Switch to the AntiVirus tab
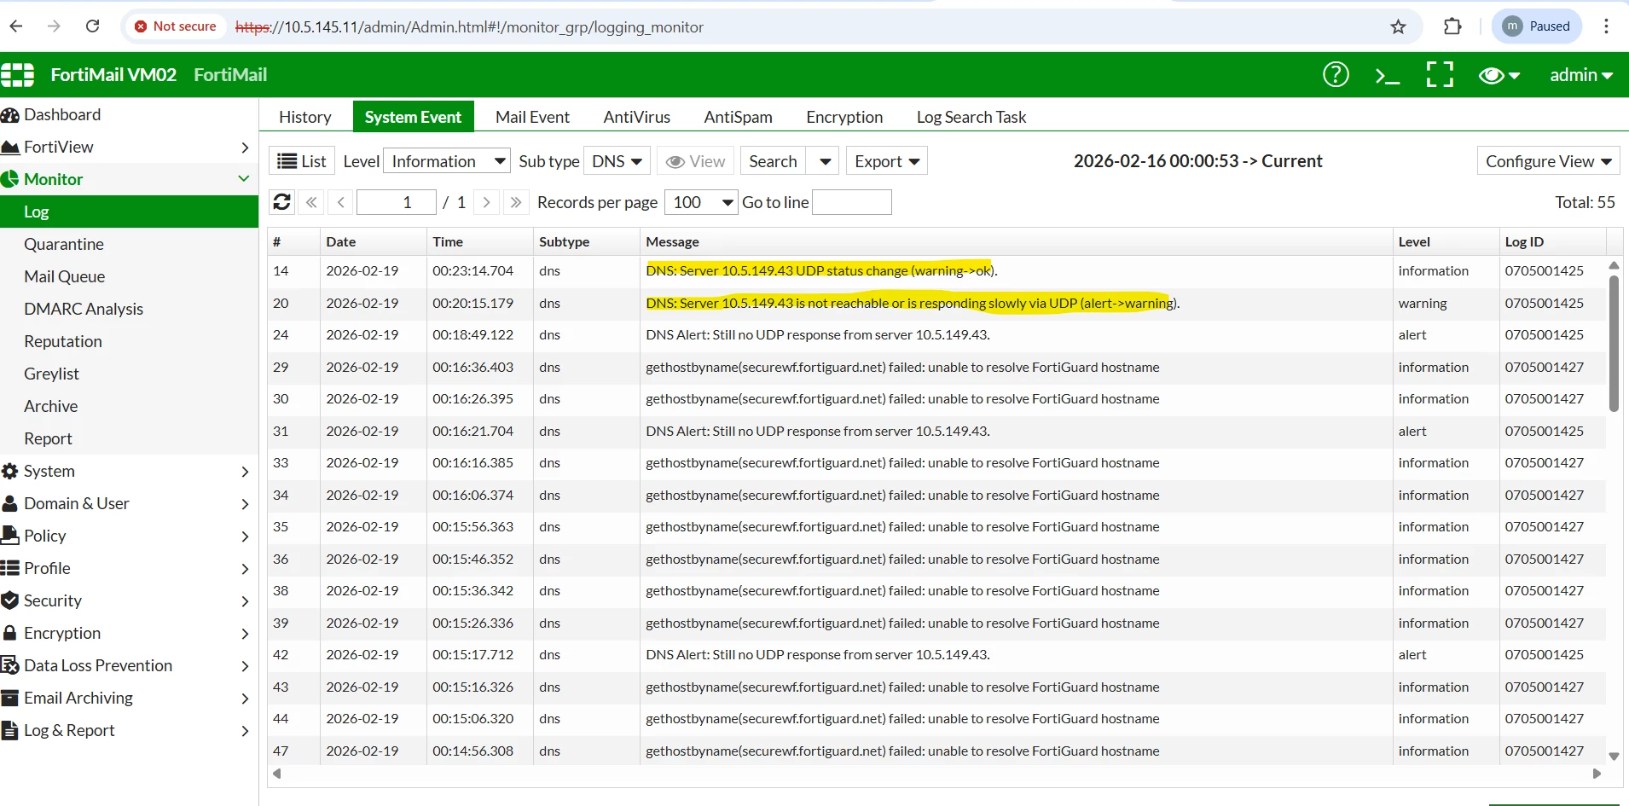1629x806 pixels. (636, 117)
